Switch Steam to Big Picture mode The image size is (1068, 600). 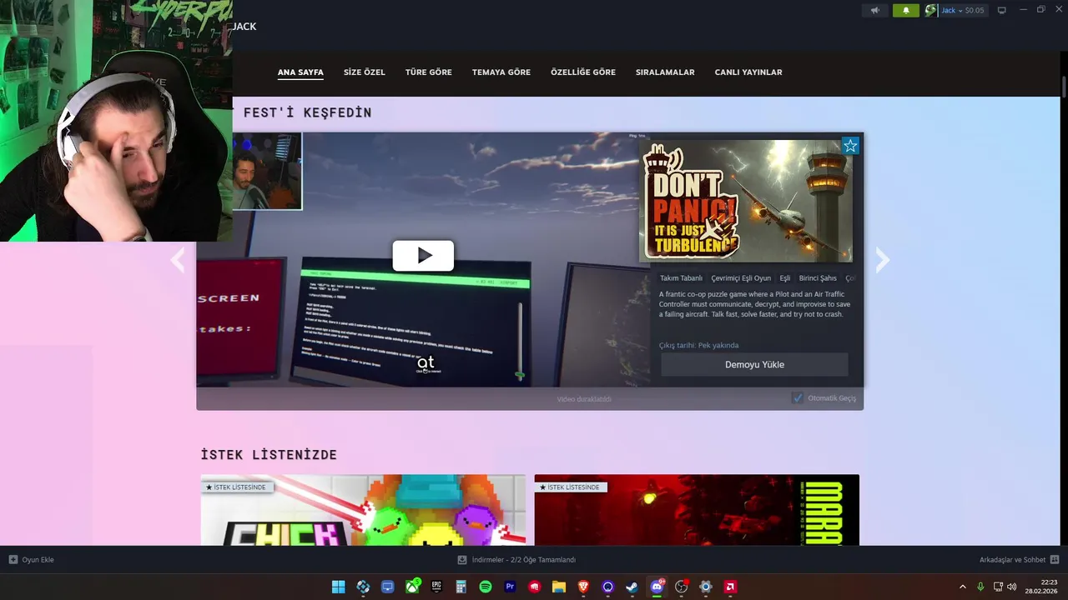(1002, 11)
